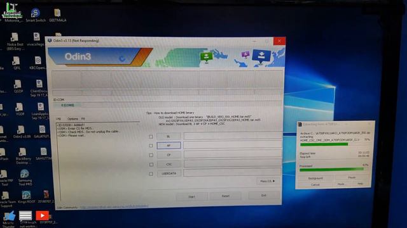Click the 'Check MD5.. Do not unplug' log line

tap(88, 132)
